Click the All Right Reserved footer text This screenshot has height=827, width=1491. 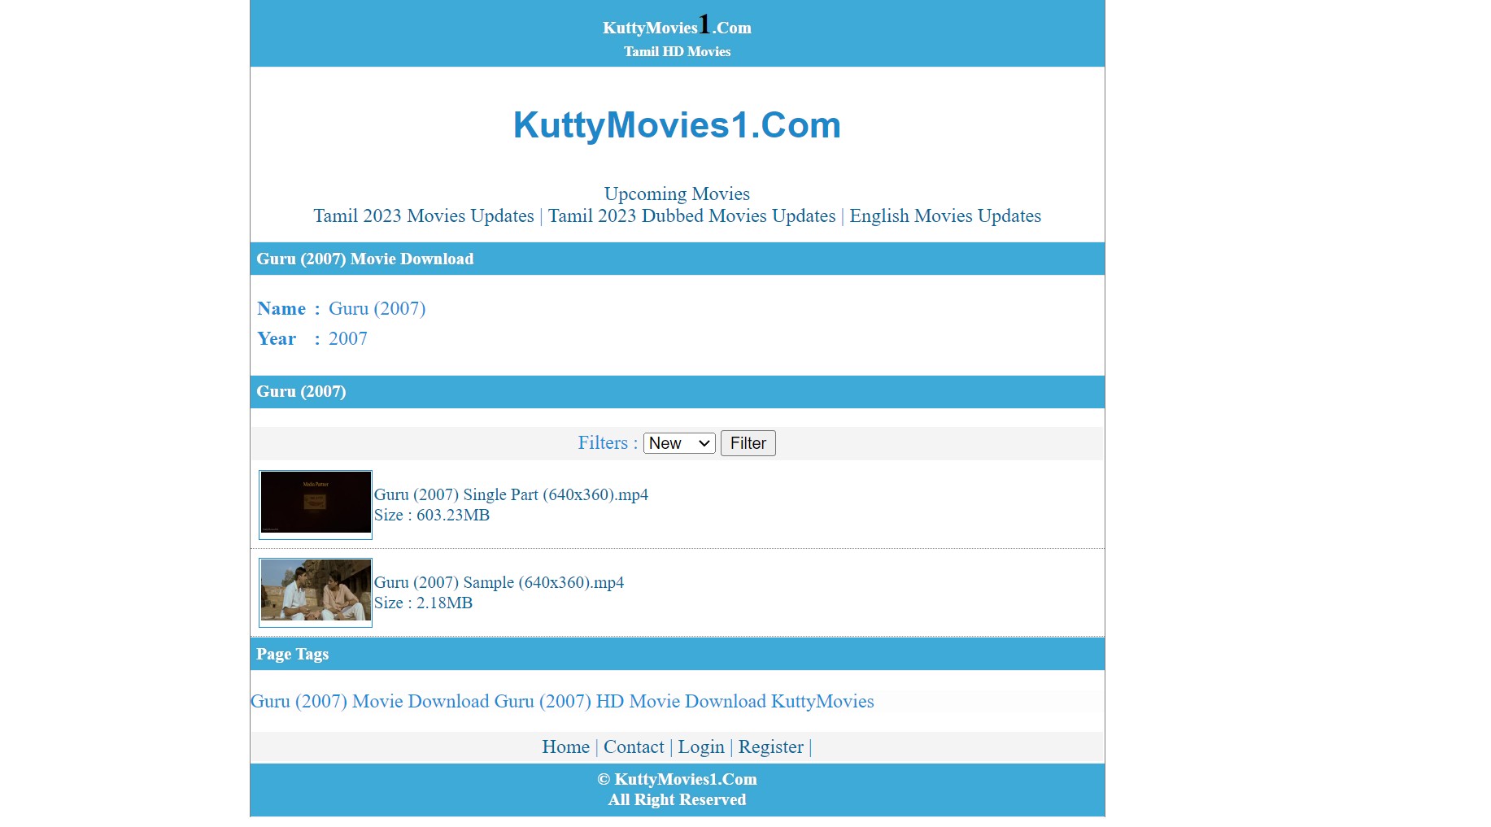tap(677, 799)
